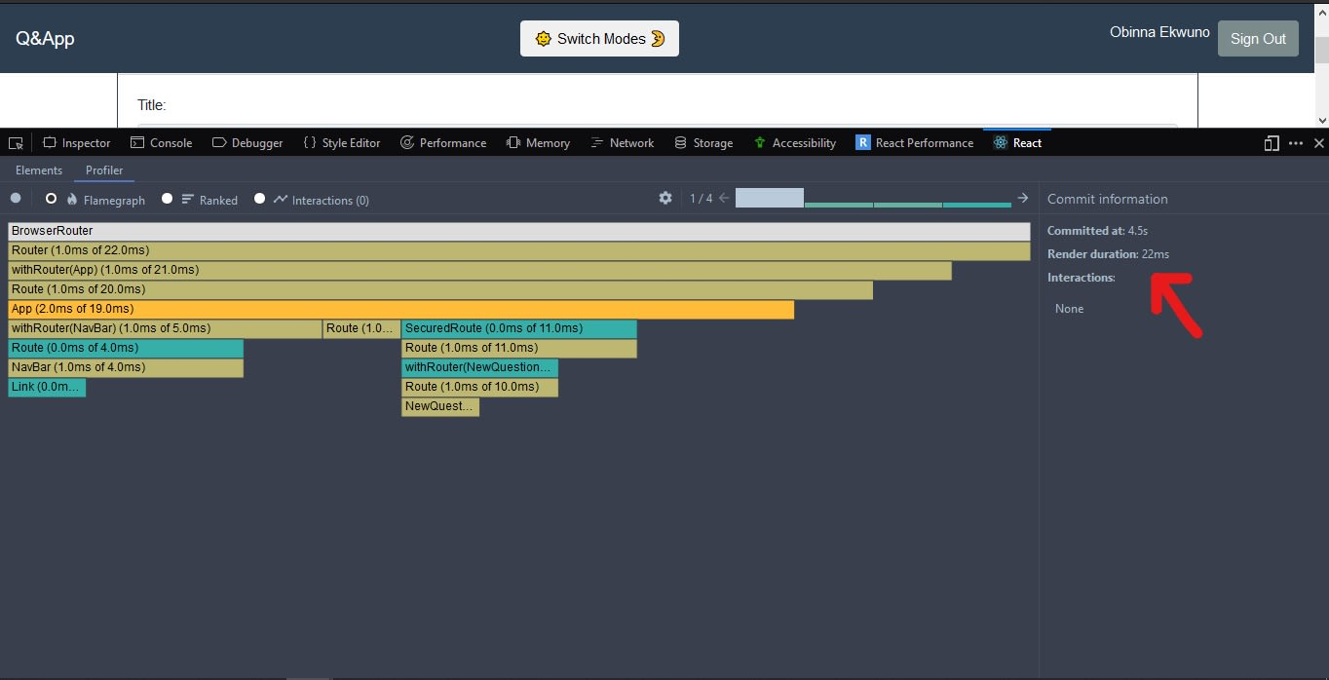Click the Title: form label
Screen dimensions: 1329x680
pos(152,105)
